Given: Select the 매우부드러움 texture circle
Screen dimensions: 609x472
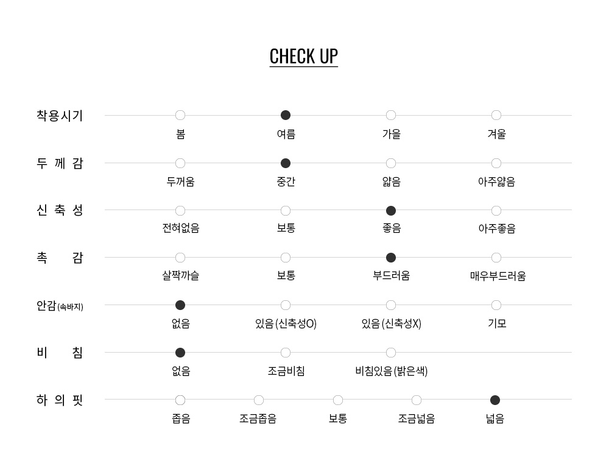Looking at the screenshot, I should tap(496, 258).
